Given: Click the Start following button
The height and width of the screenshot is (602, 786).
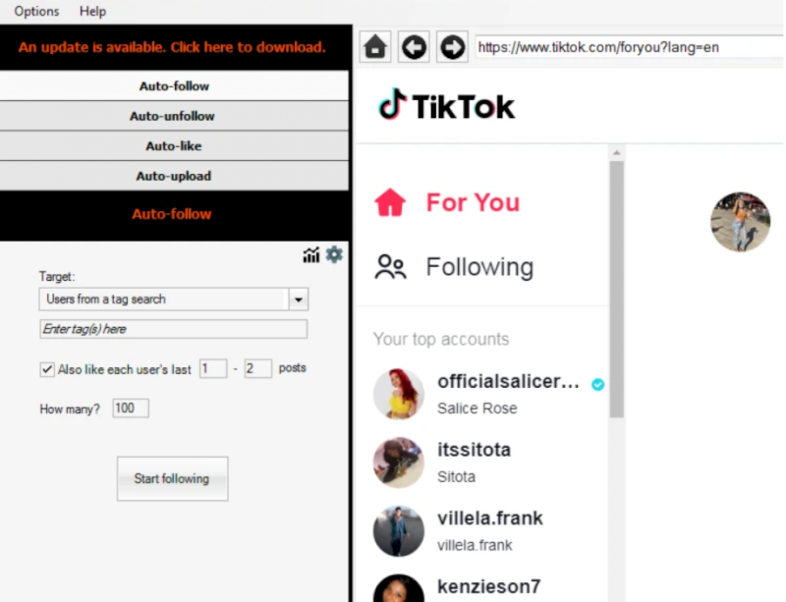Looking at the screenshot, I should (173, 478).
